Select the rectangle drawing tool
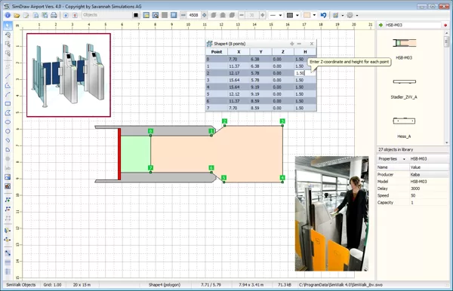 8,104
